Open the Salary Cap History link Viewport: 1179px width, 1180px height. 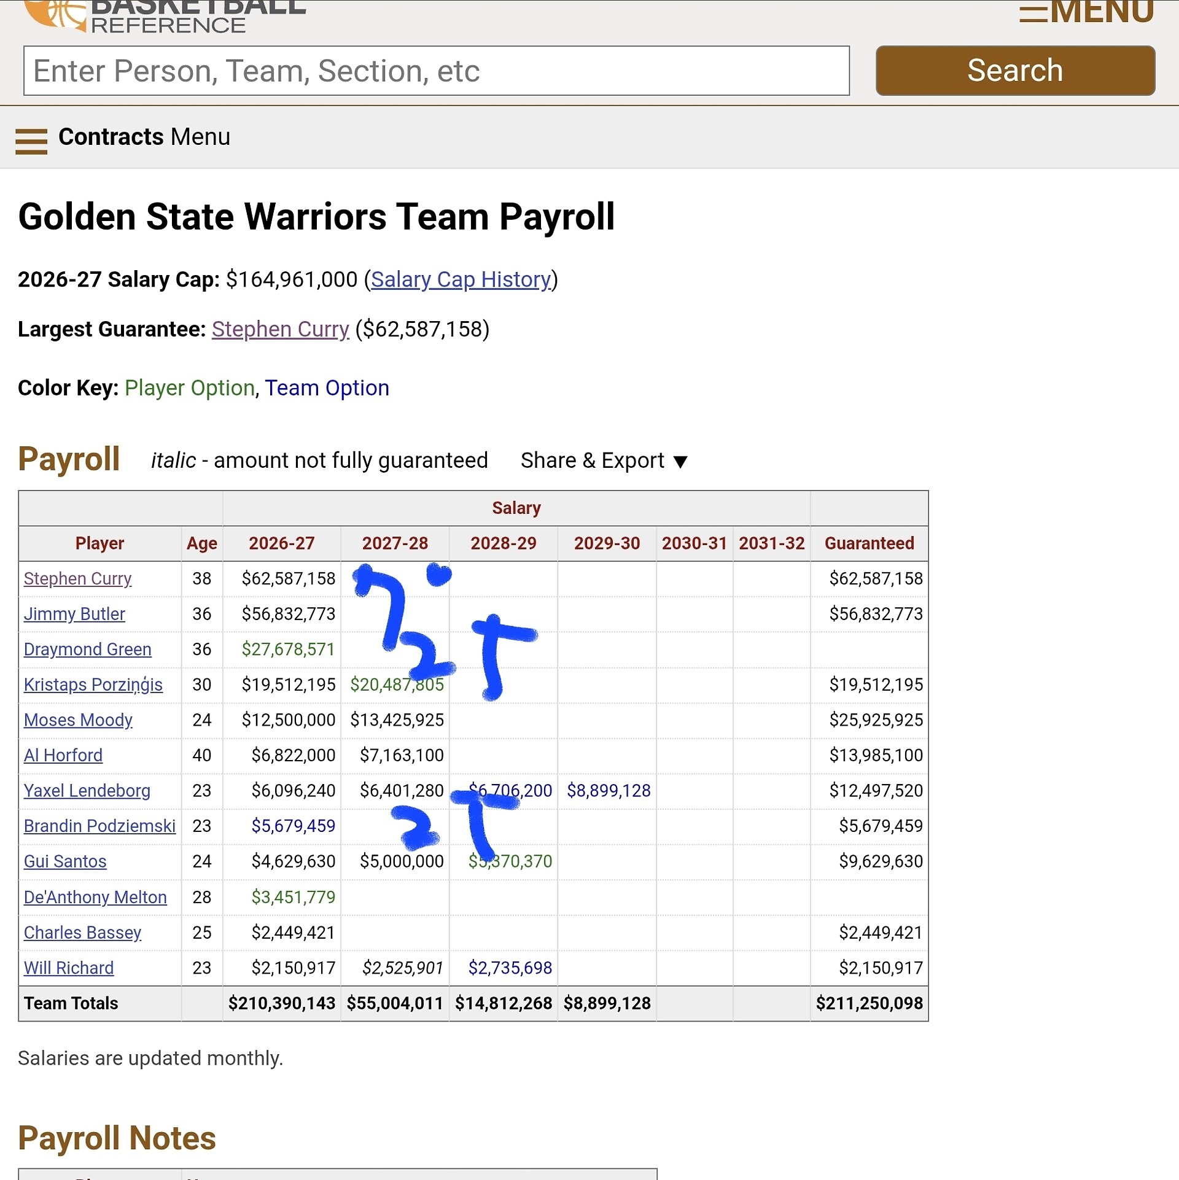pos(461,279)
